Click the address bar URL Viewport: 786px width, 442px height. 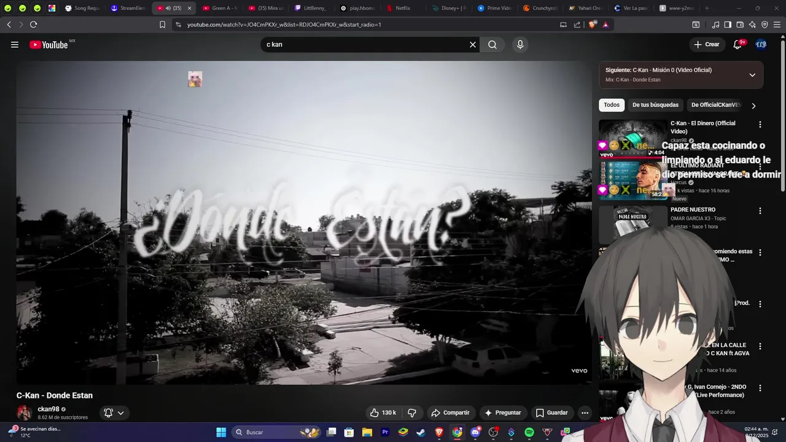click(284, 25)
